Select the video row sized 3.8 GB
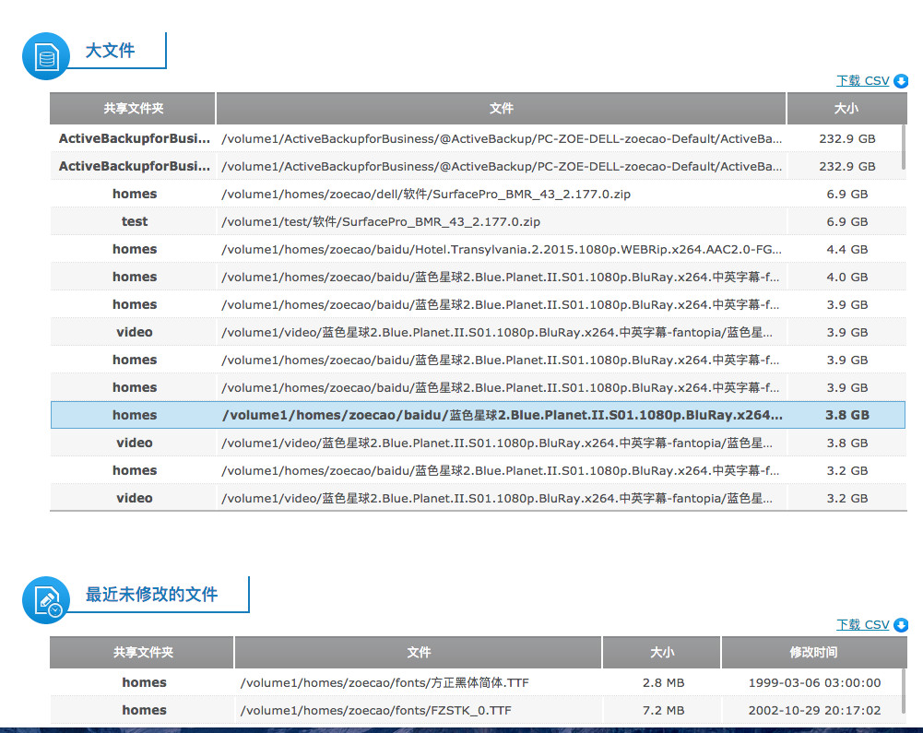 point(478,443)
